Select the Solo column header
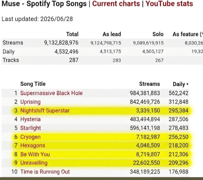 158,34
